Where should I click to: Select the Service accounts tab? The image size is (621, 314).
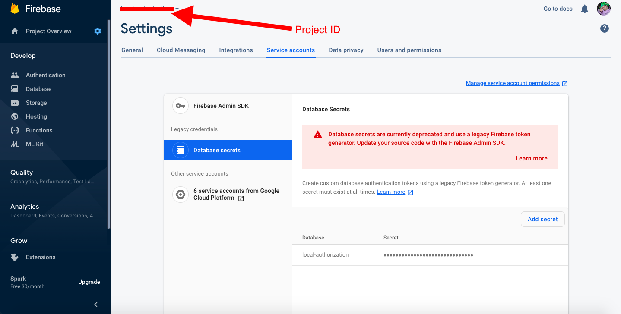click(291, 50)
